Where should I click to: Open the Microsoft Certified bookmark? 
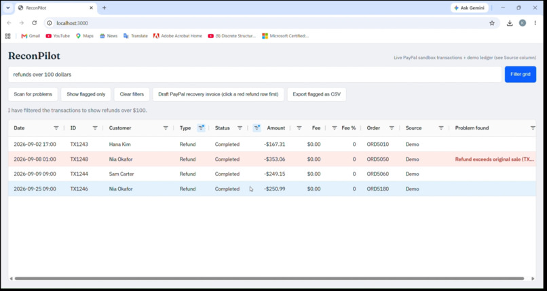click(x=285, y=36)
